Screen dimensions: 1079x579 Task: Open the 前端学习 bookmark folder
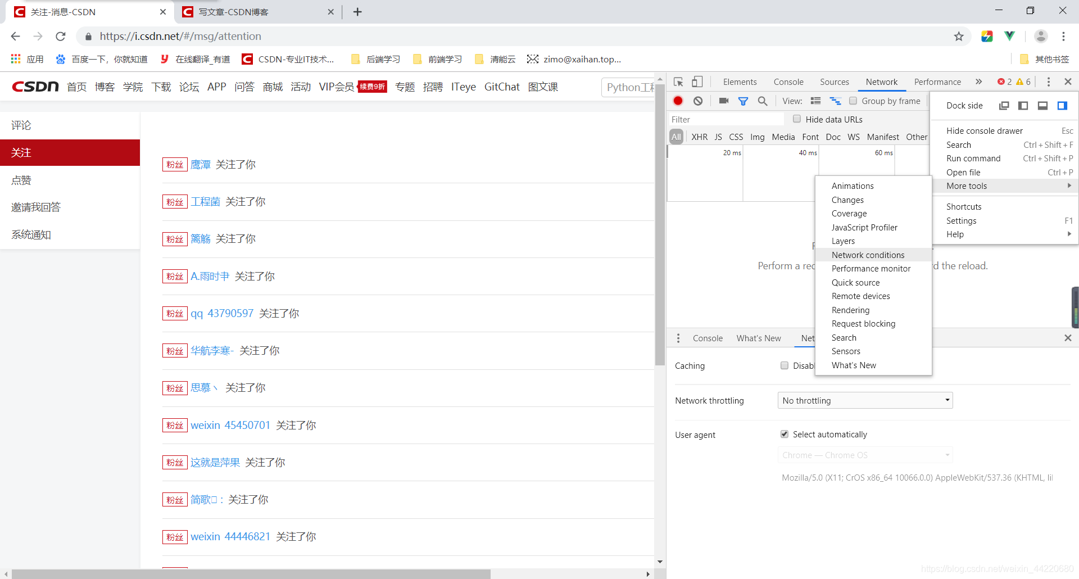(437, 59)
